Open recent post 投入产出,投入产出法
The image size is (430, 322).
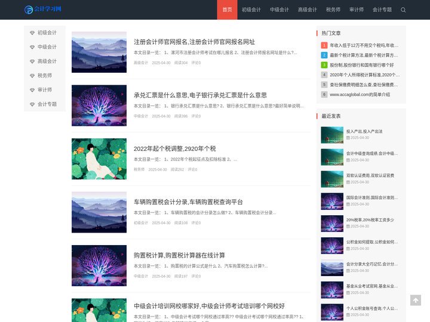coord(364,131)
